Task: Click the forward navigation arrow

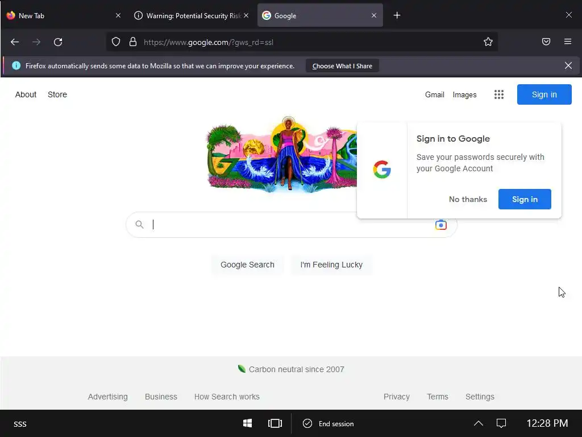Action: [36, 42]
